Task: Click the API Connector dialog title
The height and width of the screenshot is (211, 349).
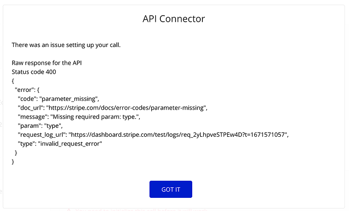Action: pos(173,19)
